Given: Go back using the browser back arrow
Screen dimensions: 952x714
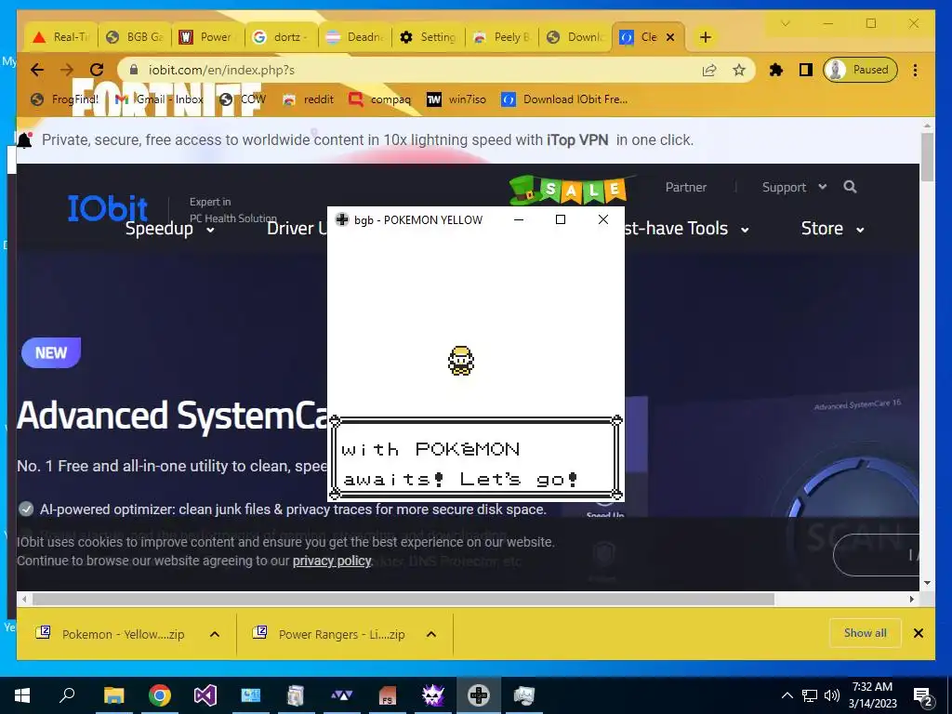Looking at the screenshot, I should (x=37, y=70).
